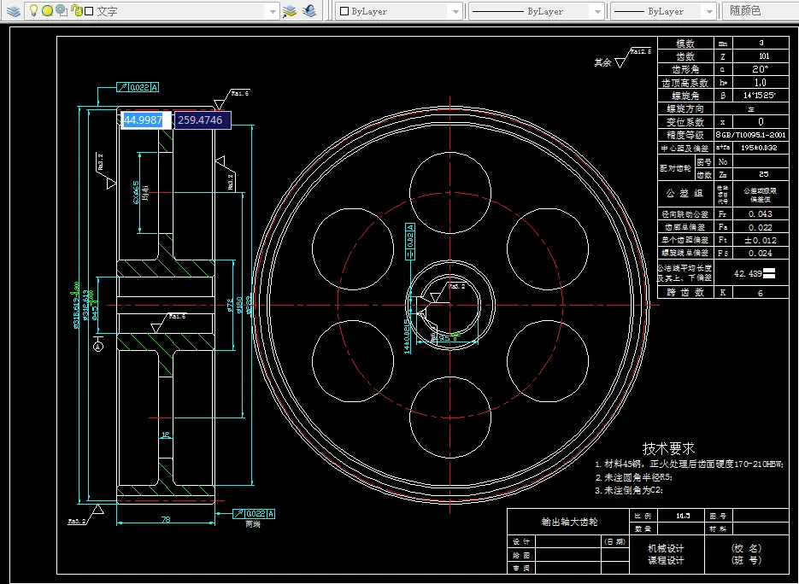Click the 配对齿轮 table cell
Screen dimensions: 799x584
click(676, 168)
